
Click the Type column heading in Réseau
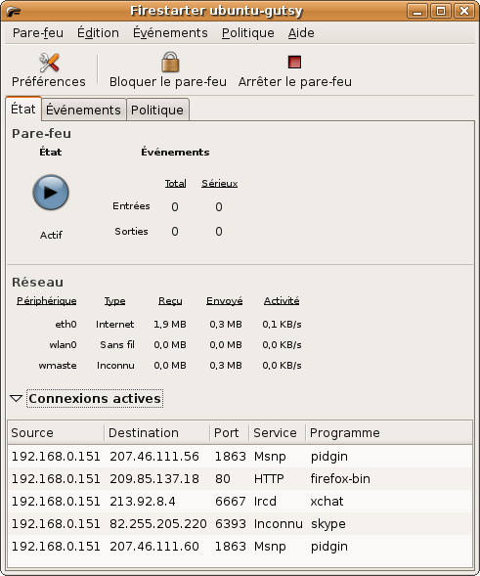click(115, 301)
